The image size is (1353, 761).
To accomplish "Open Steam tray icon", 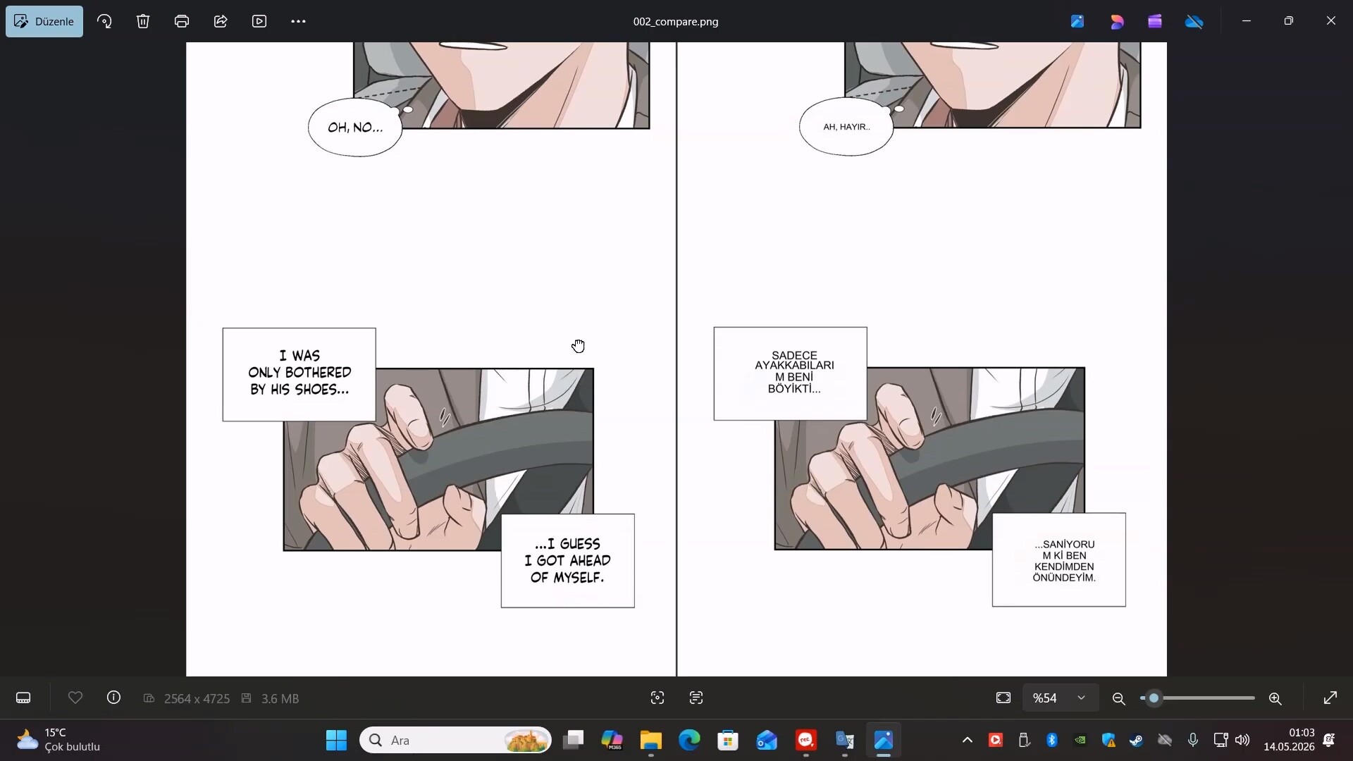I will [x=1137, y=740].
